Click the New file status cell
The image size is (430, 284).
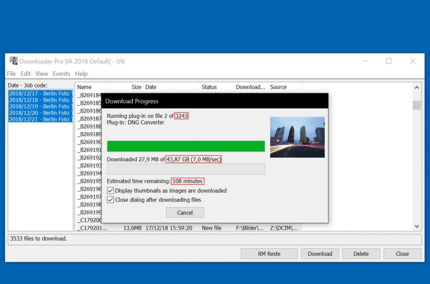click(x=212, y=228)
